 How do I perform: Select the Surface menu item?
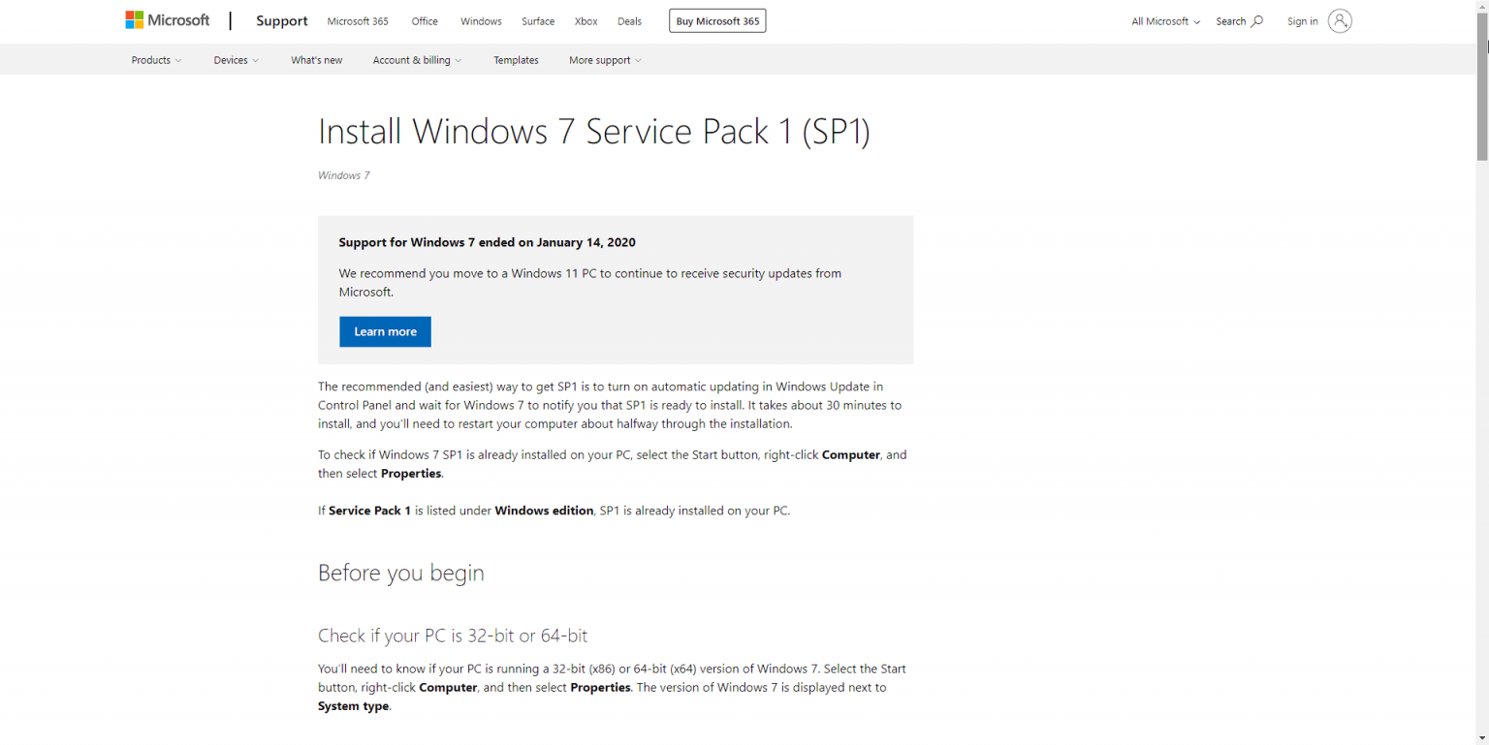[x=537, y=20]
